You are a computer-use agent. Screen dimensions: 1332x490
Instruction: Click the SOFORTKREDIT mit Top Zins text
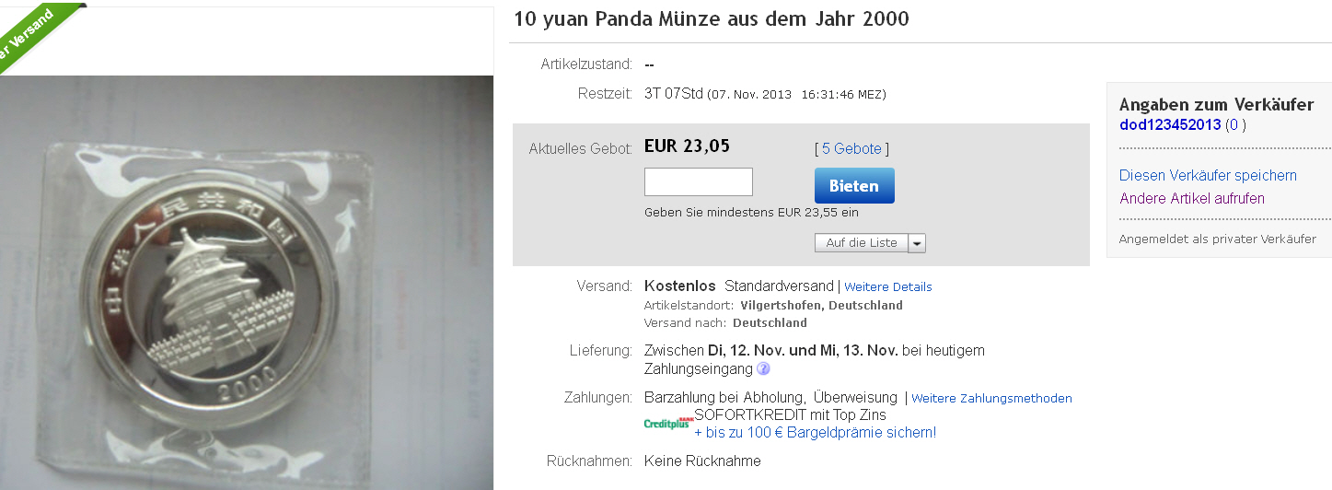778,415
